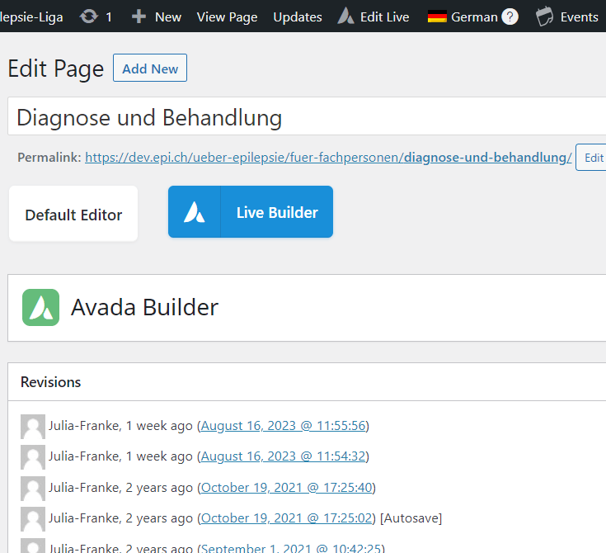This screenshot has width=606, height=553.
Task: Open autosave revision October 19, 2021 @ 17:25:02
Action: coord(286,518)
